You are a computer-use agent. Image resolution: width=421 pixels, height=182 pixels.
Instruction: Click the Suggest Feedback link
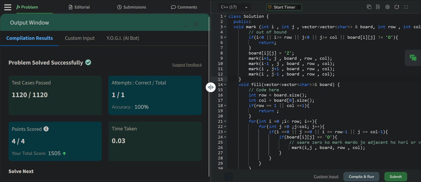187,65
